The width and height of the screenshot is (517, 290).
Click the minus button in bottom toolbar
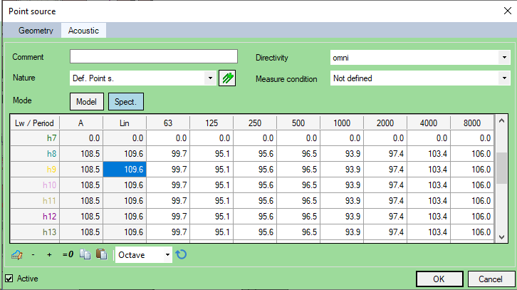coord(33,254)
